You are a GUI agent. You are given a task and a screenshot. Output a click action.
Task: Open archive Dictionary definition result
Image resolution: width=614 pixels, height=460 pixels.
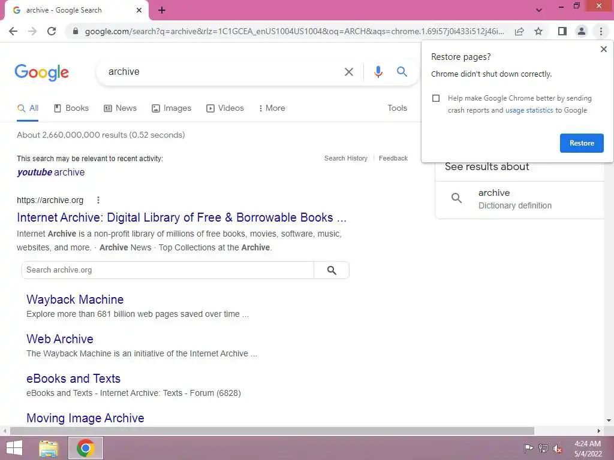pos(520,199)
